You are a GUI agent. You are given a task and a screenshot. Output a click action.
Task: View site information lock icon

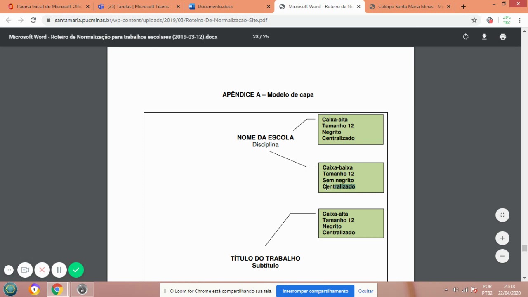[49, 20]
